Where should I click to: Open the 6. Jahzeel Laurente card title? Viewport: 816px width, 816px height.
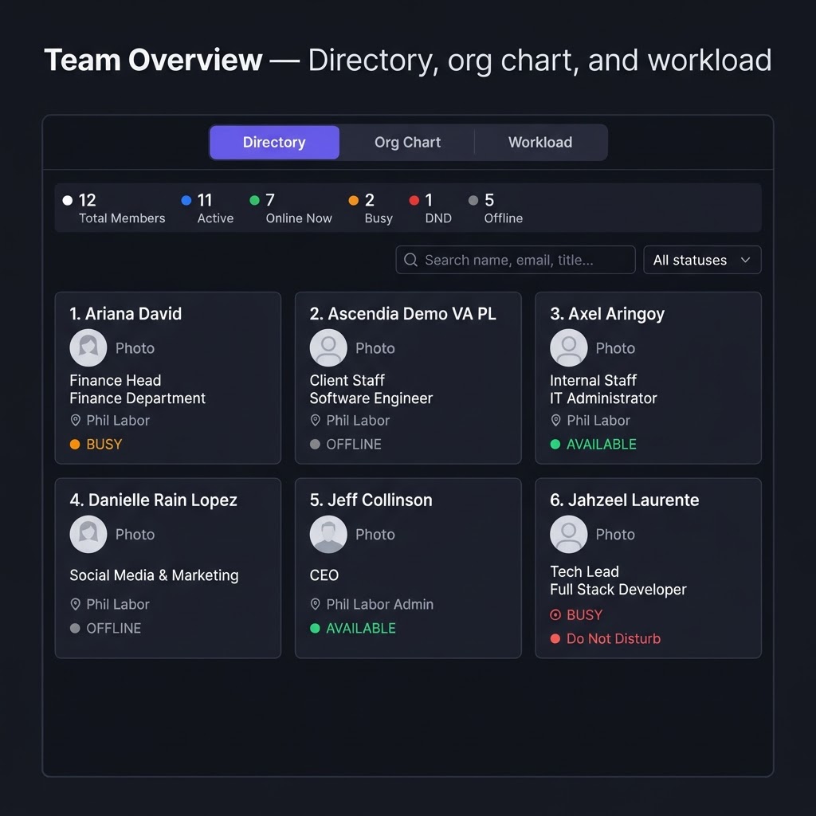coord(625,500)
